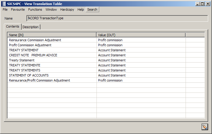
Task: Open the Hardcopy menu
Action: point(67,9)
